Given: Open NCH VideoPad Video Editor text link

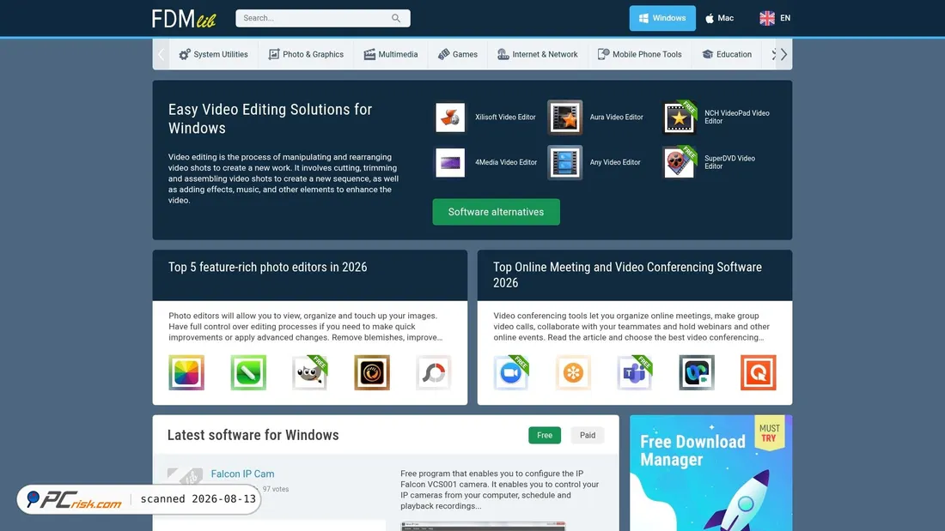Looking at the screenshot, I should pos(737,117).
